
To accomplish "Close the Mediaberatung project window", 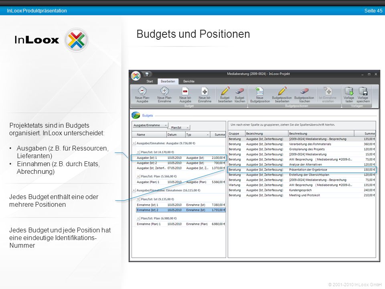I will tap(376, 74).
